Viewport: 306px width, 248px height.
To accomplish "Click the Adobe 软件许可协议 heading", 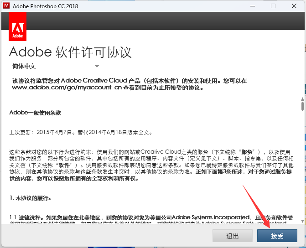I will [x=70, y=52].
